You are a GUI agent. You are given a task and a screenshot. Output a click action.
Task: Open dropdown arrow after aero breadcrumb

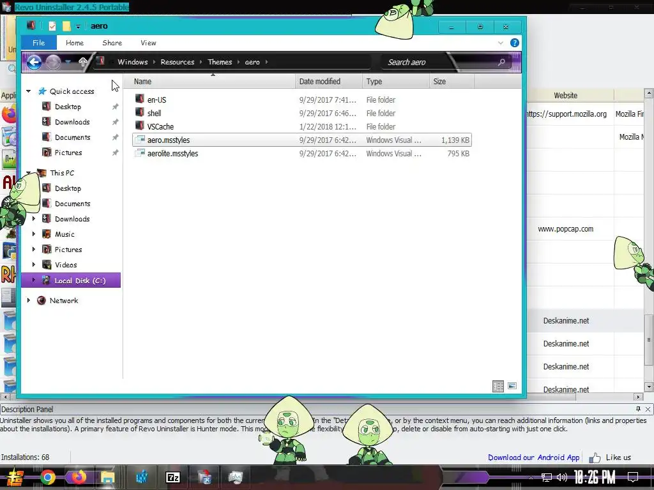pyautogui.click(x=267, y=62)
